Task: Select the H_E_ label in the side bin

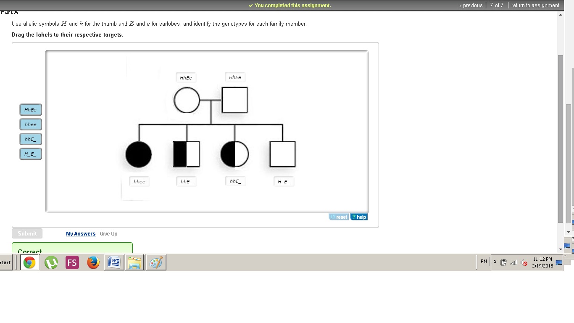Action: coord(31,154)
